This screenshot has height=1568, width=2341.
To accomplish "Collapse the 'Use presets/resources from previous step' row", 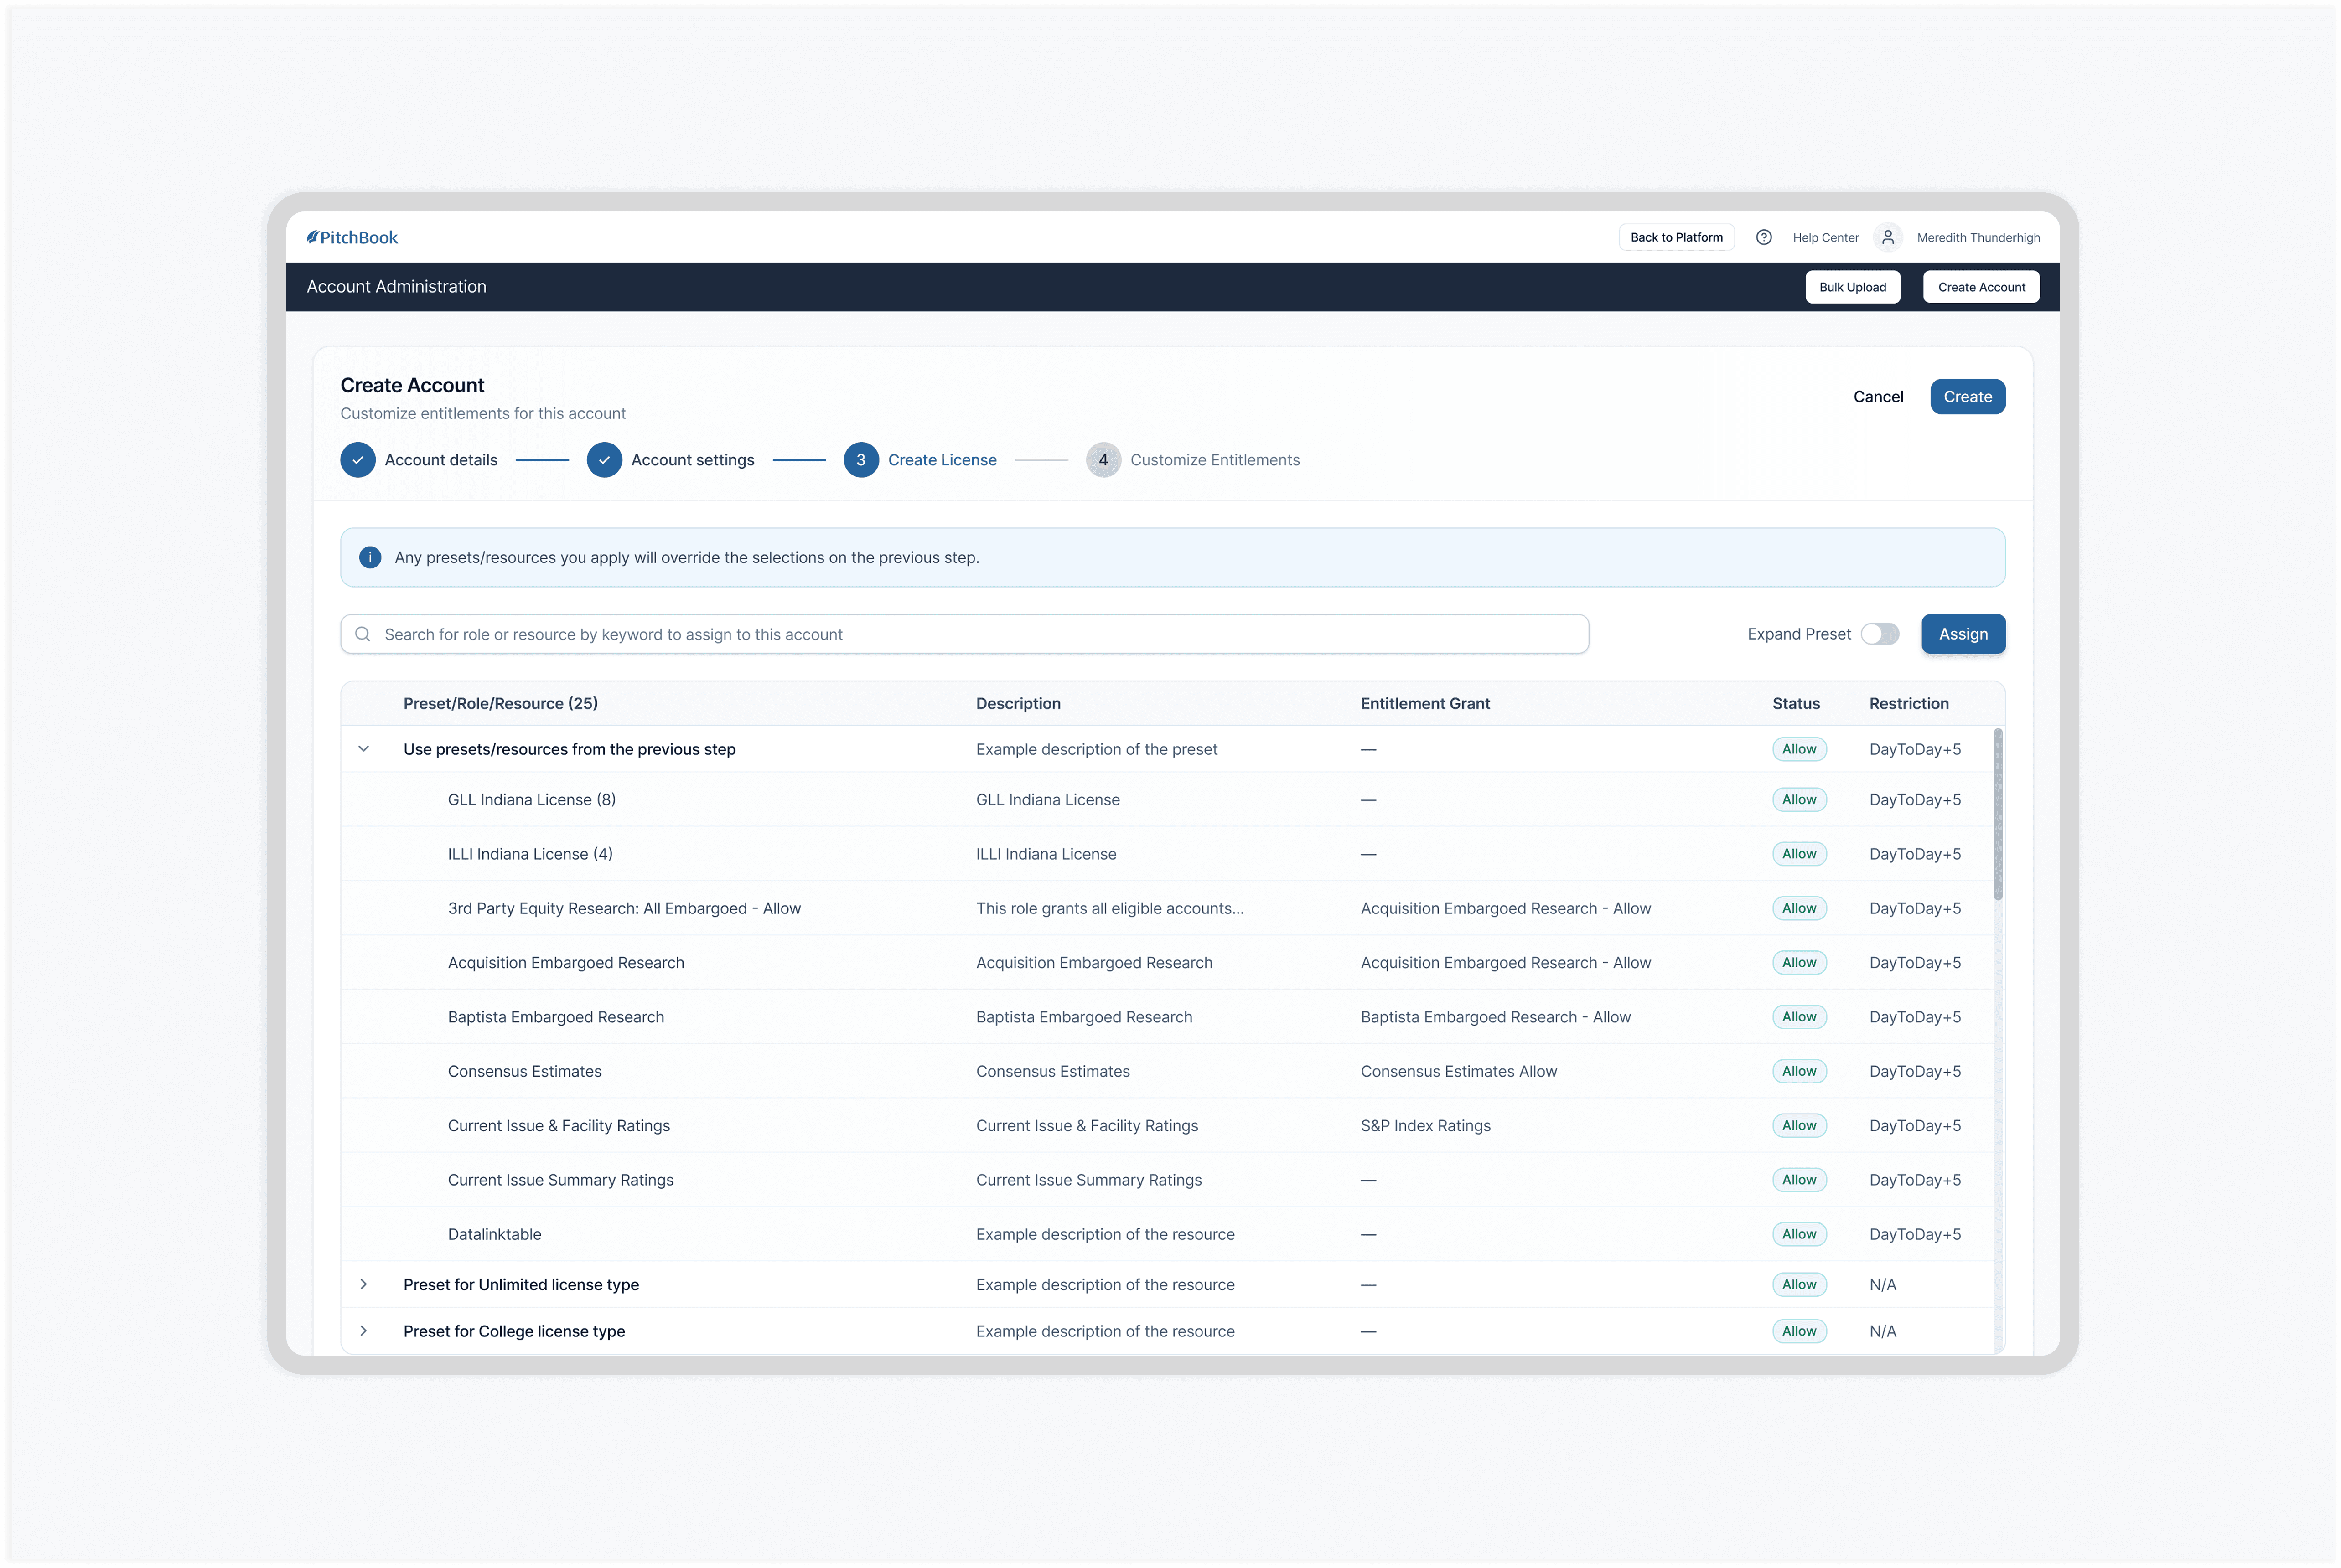I will click(x=364, y=749).
